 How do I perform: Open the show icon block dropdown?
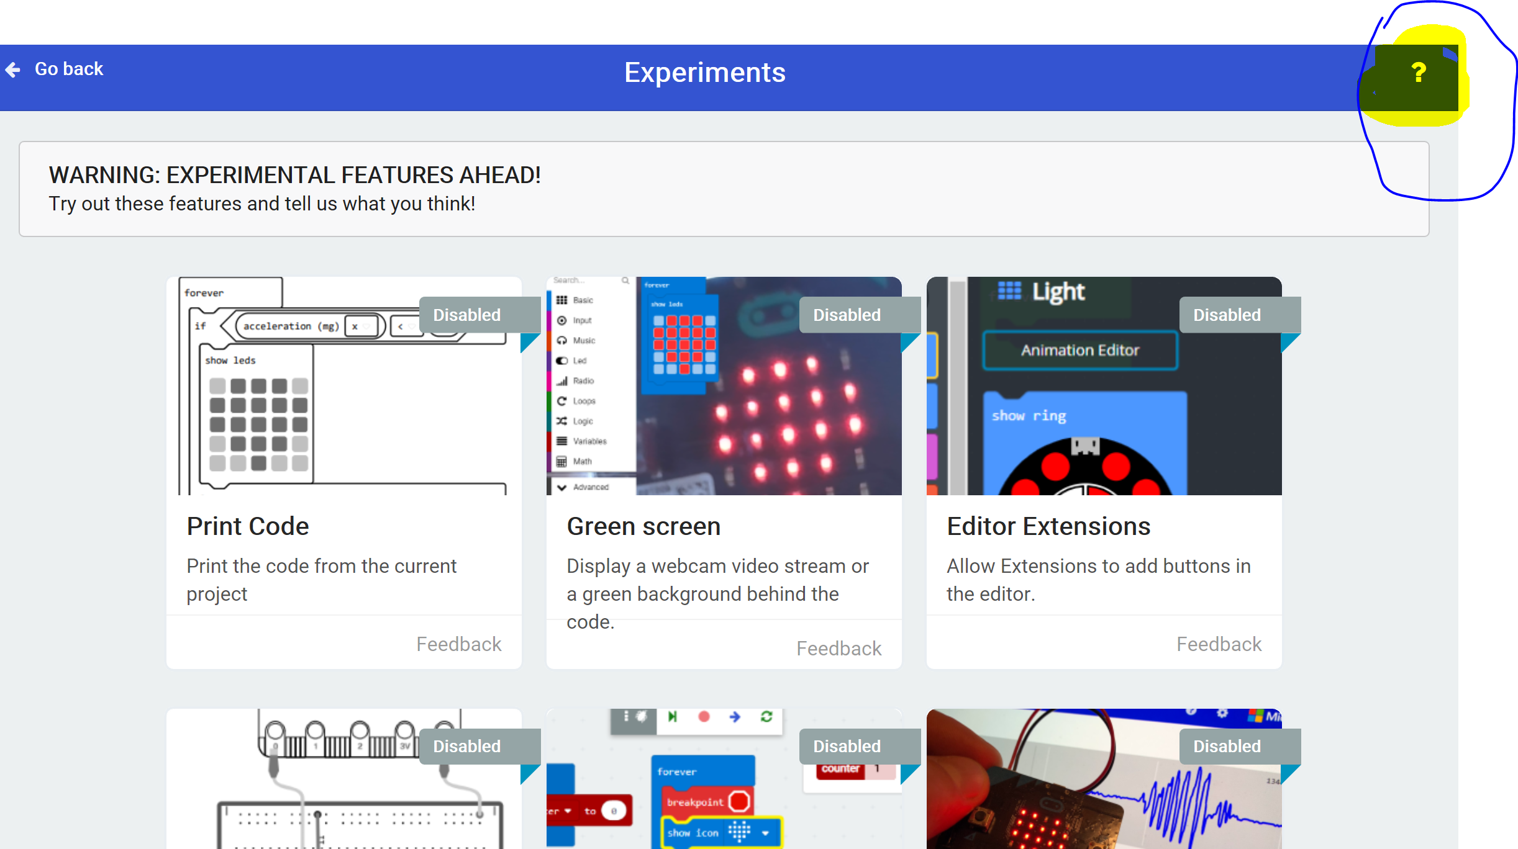click(x=765, y=833)
